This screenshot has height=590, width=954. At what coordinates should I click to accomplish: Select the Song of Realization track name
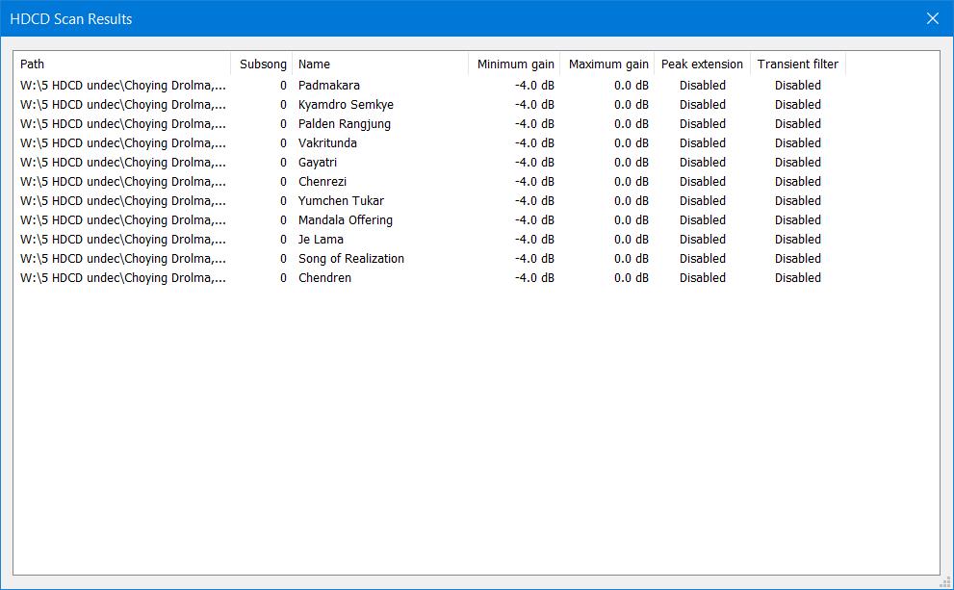click(351, 259)
